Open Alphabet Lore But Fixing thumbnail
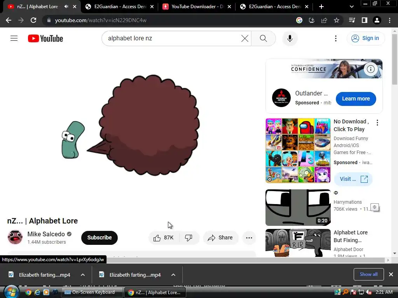398x298 pixels. tap(298, 243)
